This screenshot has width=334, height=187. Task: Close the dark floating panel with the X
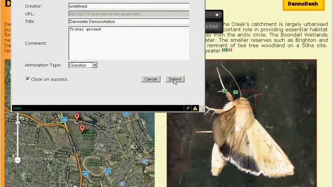click(x=217, y=15)
